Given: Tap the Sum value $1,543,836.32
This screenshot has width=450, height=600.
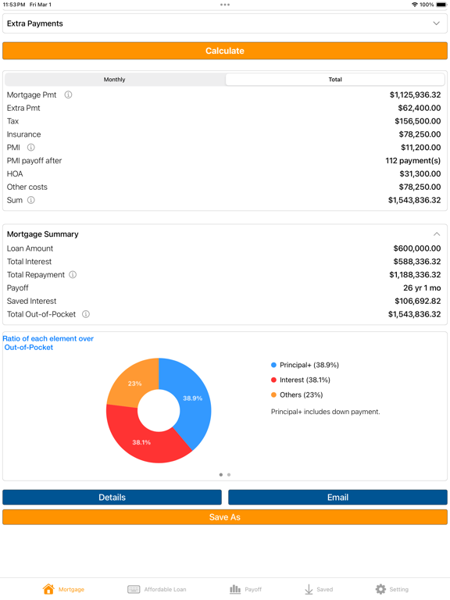Looking at the screenshot, I should pyautogui.click(x=414, y=200).
